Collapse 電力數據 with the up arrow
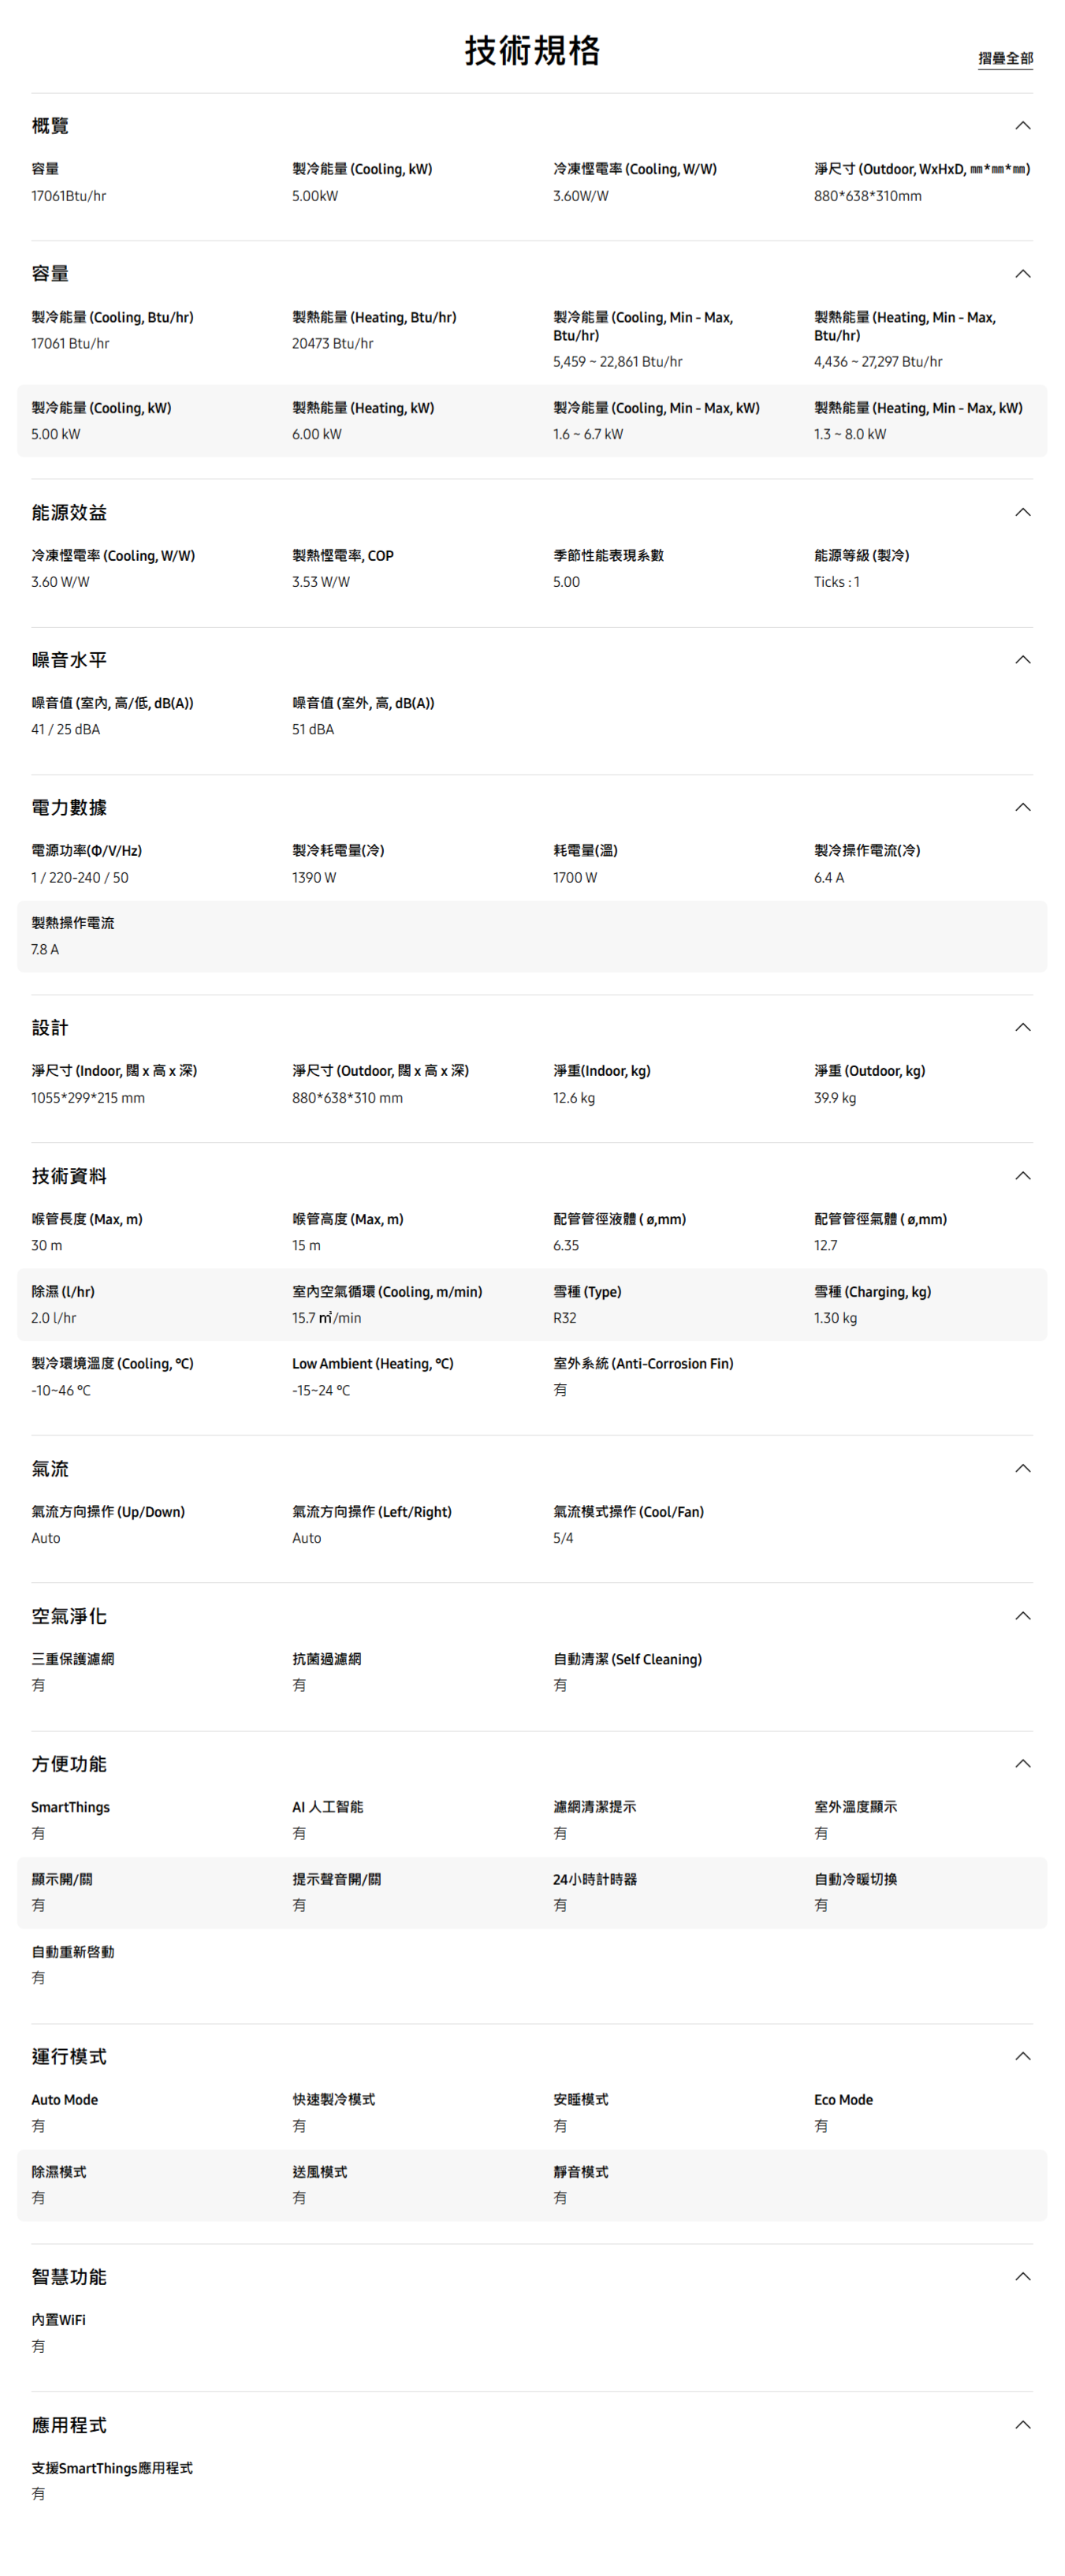Screen dimensions: 1065x2576 (1022, 807)
